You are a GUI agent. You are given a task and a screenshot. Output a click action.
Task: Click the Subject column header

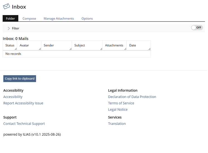pyautogui.click(x=80, y=45)
